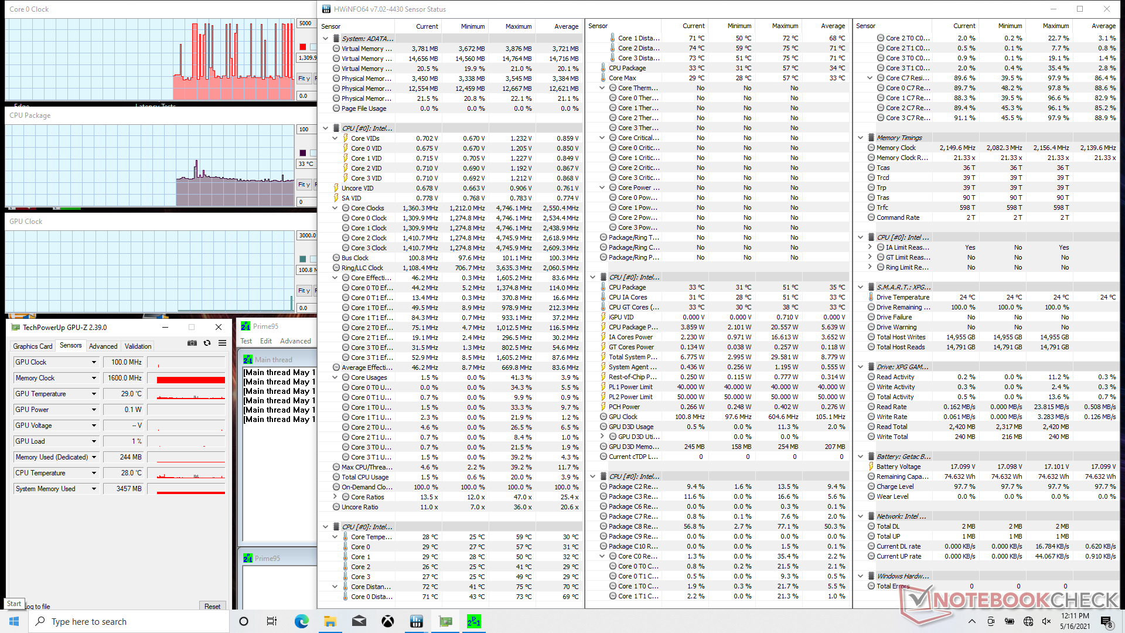Click the clock icon beside Bus Clock

click(336, 258)
